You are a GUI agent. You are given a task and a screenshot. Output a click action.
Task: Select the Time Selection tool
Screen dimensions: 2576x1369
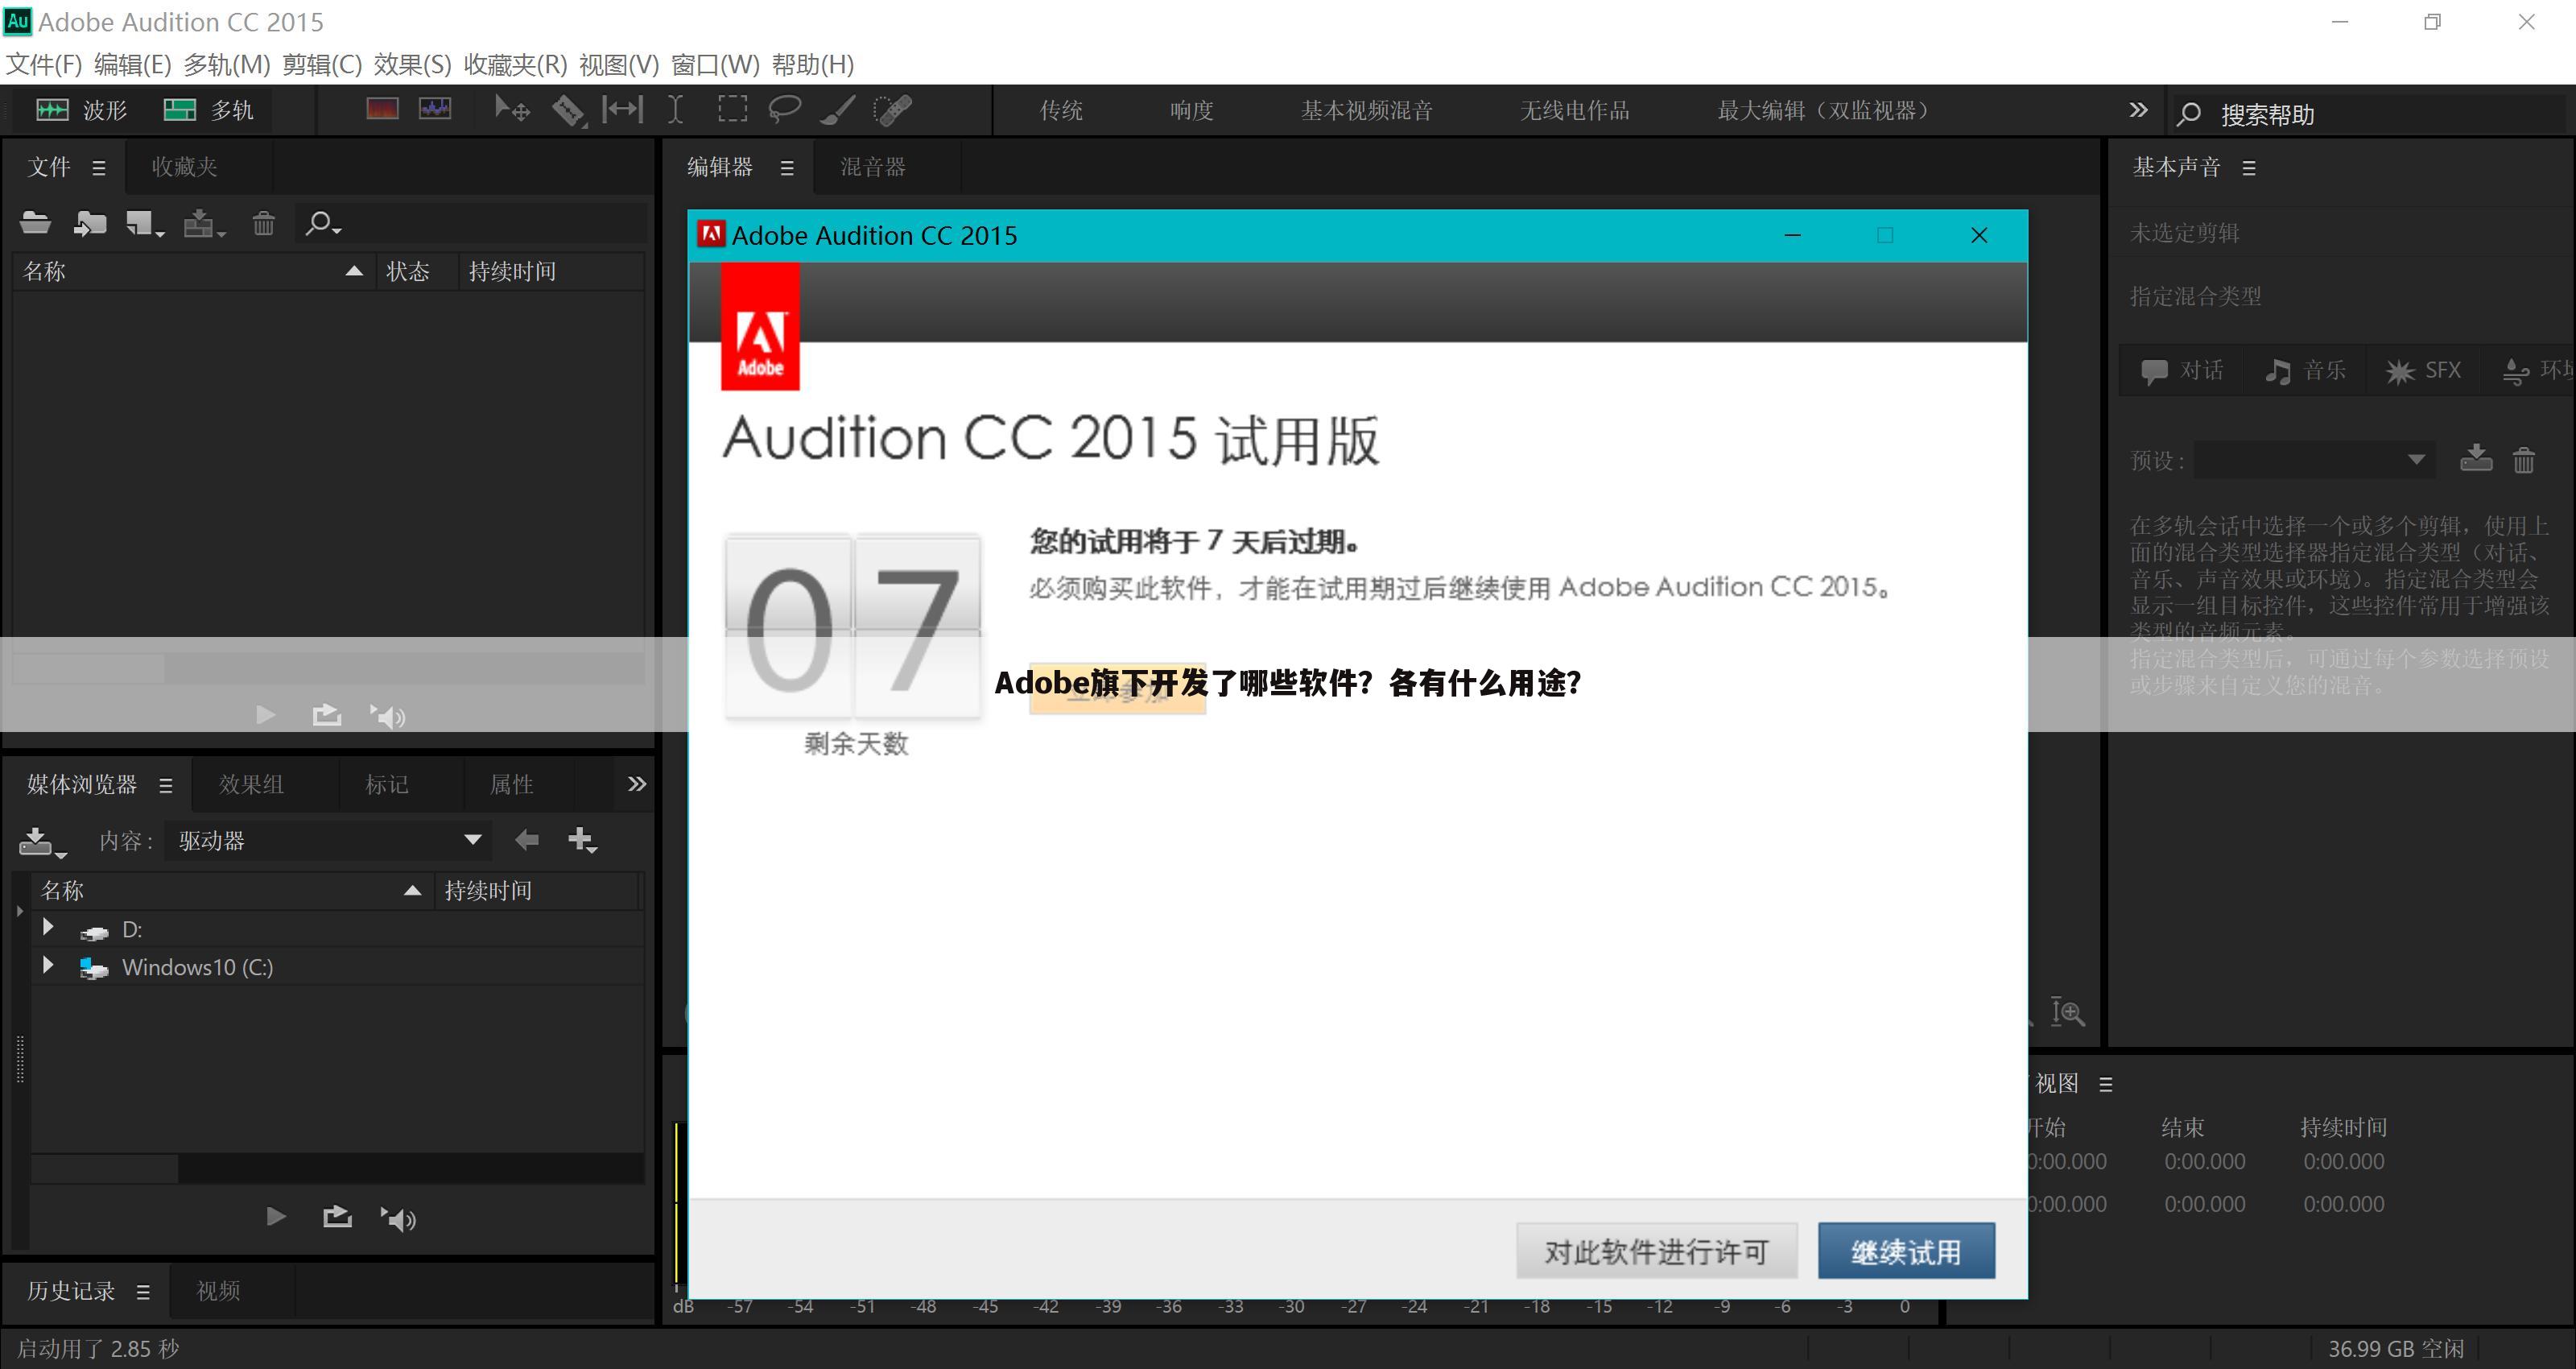pyautogui.click(x=676, y=109)
